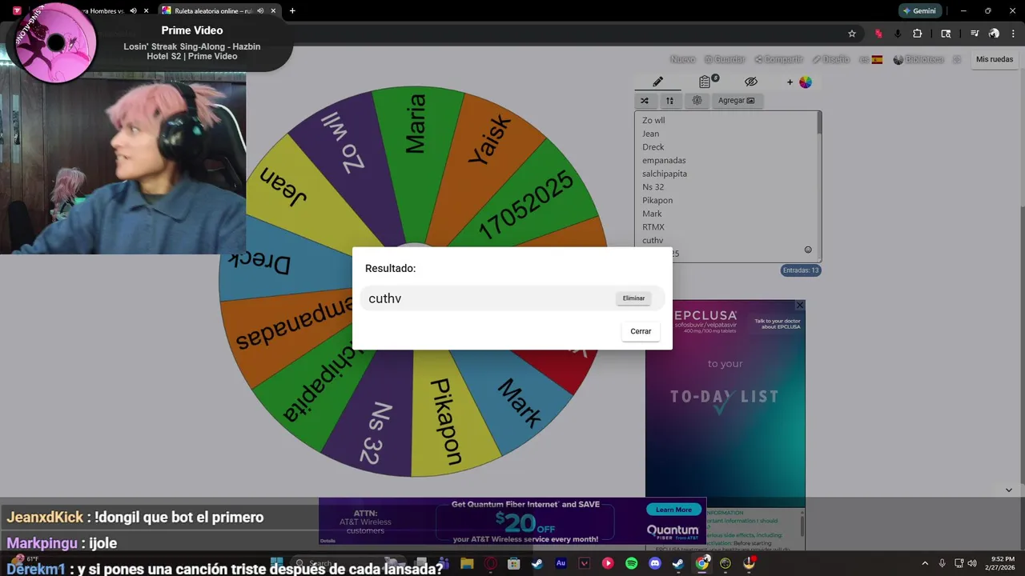The image size is (1025, 576).
Task: Toggle hide panel eye icon
Action: (750, 82)
